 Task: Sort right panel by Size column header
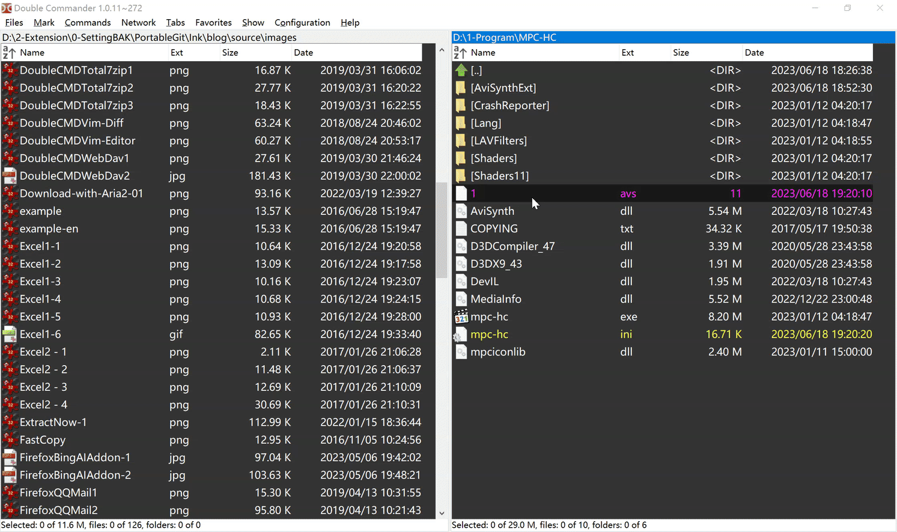coord(681,53)
